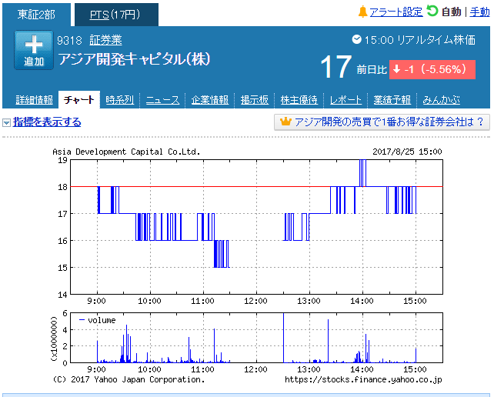This screenshot has width=494, height=397.
Task: Select the 東証2部 tab
Action: (x=36, y=15)
